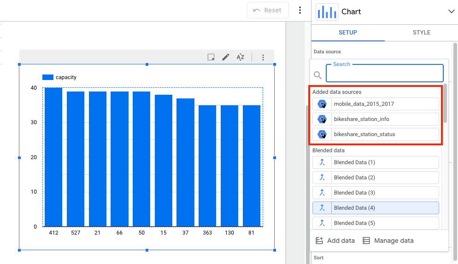
Task: Select mobile_data_2015_2017 data source
Action: click(x=376, y=104)
